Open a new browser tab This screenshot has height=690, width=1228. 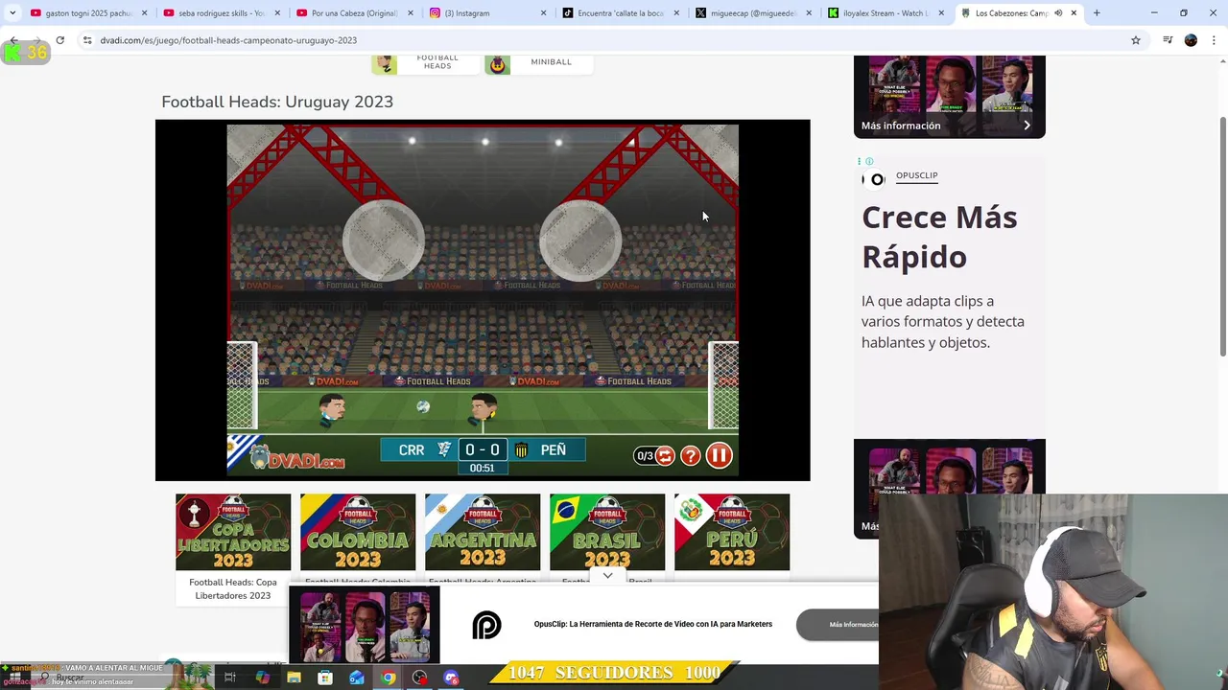pos(1097,13)
